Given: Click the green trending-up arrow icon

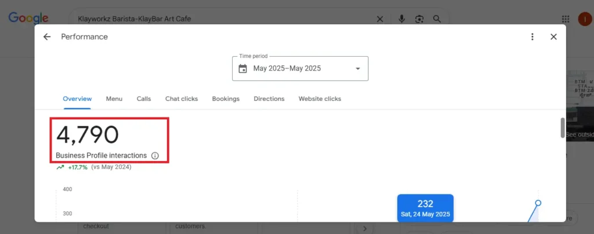Looking at the screenshot, I should pyautogui.click(x=60, y=167).
